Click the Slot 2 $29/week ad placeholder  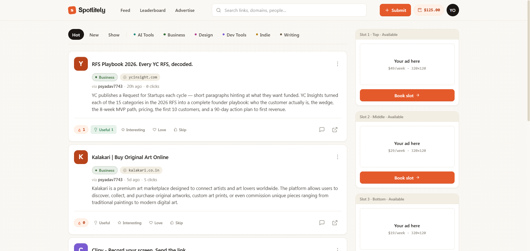coord(407,147)
